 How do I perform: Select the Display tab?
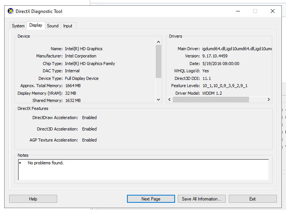click(x=36, y=25)
